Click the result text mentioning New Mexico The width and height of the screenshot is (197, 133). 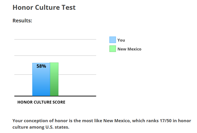102,124
